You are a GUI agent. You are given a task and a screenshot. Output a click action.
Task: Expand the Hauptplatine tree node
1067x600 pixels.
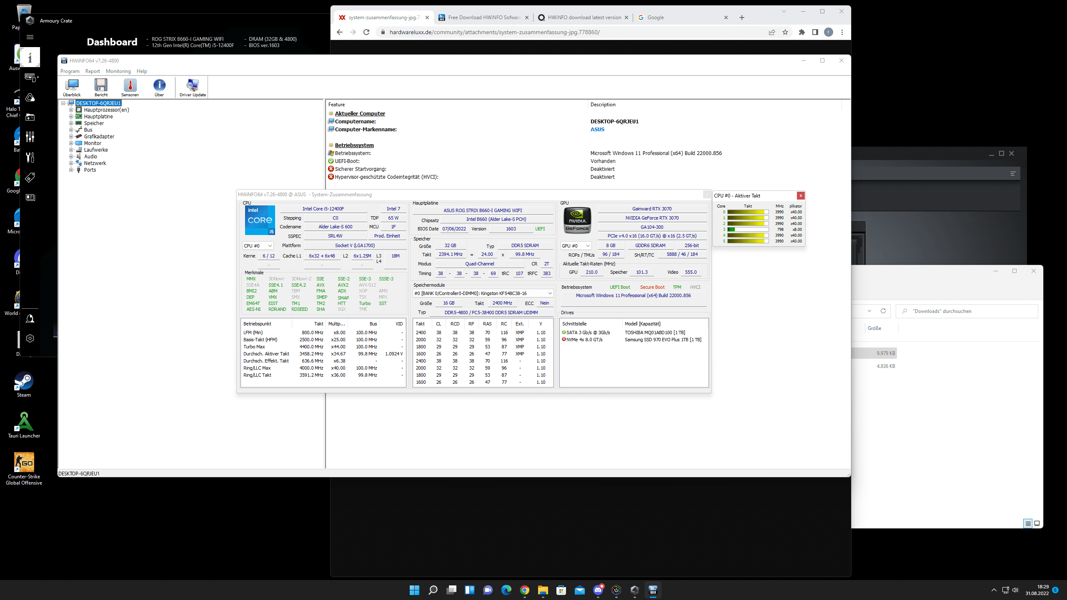click(x=71, y=117)
